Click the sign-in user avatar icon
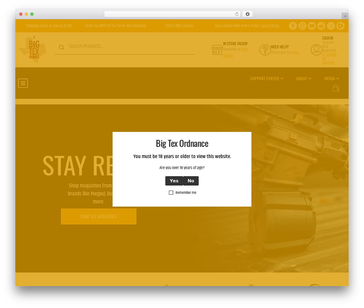Screen dimensions: 364x308 pyautogui.click(x=316, y=50)
